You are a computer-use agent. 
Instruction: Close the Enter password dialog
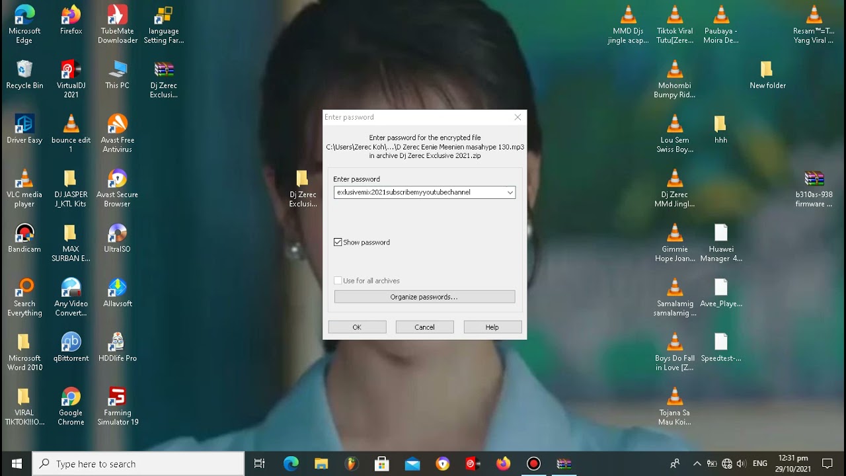click(x=518, y=117)
